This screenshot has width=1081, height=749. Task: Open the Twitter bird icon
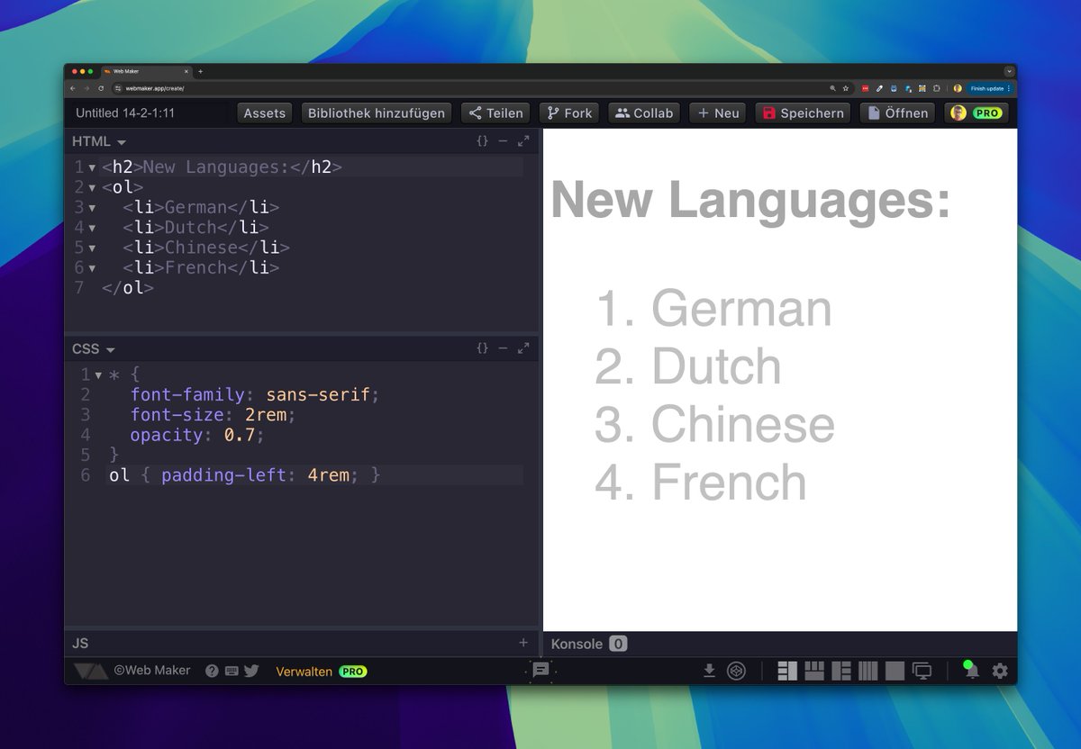click(251, 671)
